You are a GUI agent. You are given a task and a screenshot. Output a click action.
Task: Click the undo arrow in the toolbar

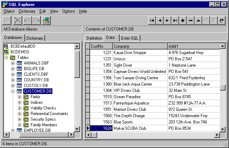(27, 21)
